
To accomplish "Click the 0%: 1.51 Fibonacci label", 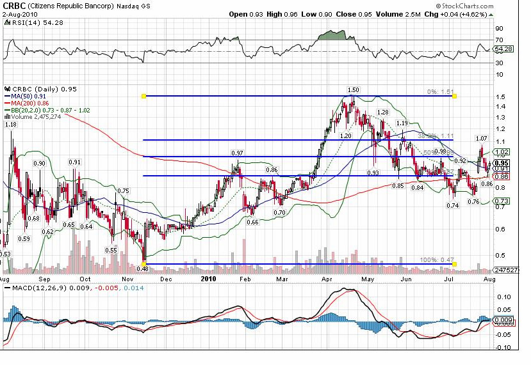I will [440, 91].
